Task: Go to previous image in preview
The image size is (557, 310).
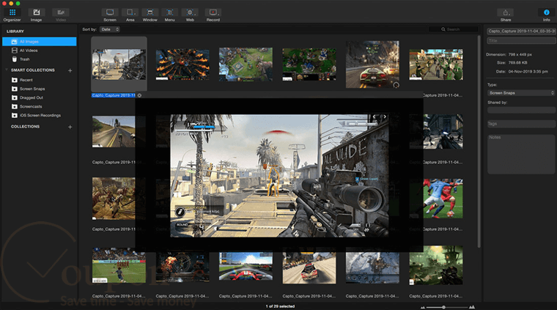Action: (x=374, y=117)
